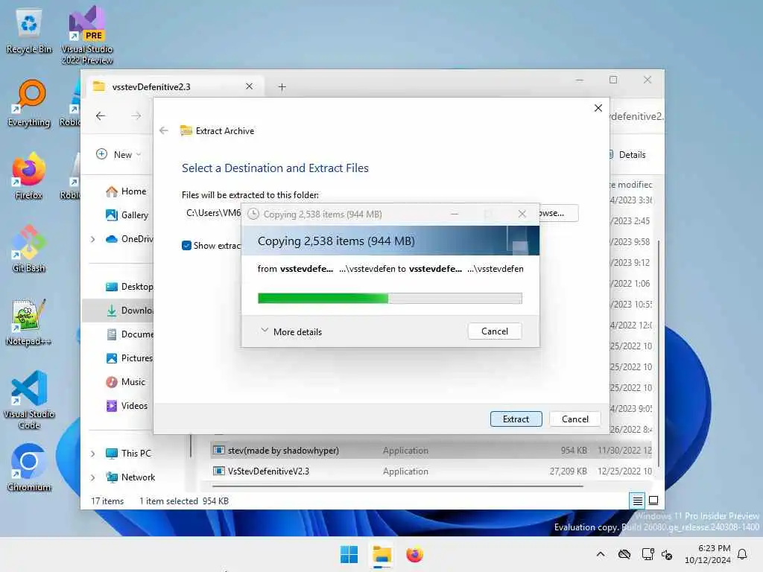Open Chromium desktop shortcut
This screenshot has height=572, width=763.
(x=29, y=468)
